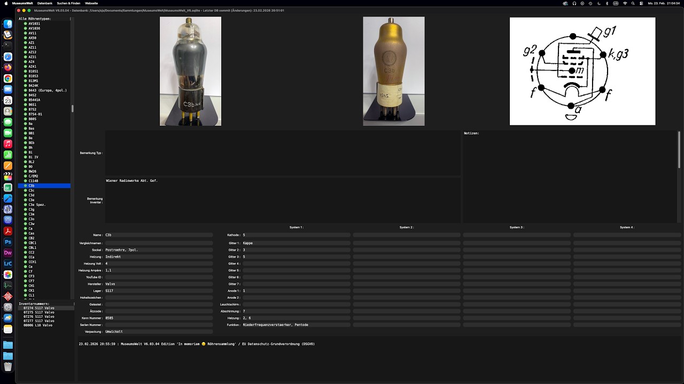The width and height of the screenshot is (684, 384).
Task: Open Messages from the dock
Action: pos(8,122)
